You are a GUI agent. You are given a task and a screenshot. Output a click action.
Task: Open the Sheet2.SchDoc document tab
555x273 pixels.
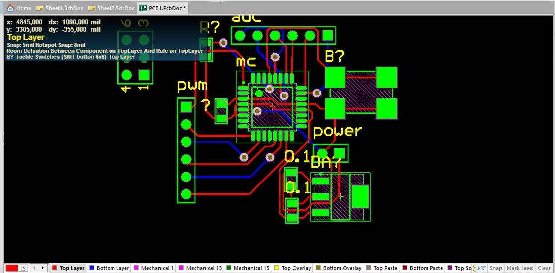pos(111,8)
